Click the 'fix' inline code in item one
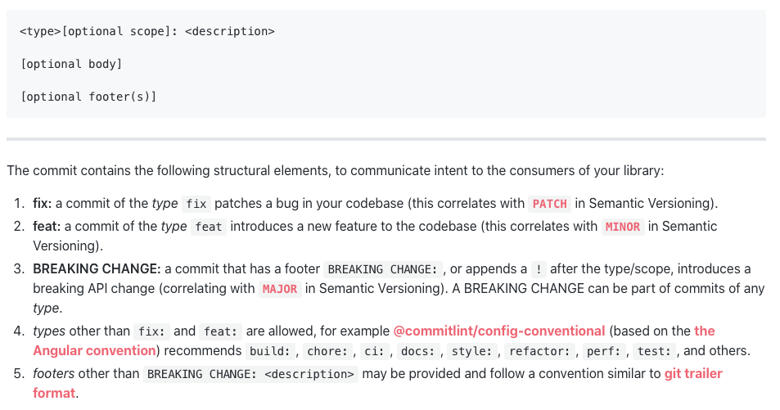Screen dimensions: 780x410 [196, 204]
